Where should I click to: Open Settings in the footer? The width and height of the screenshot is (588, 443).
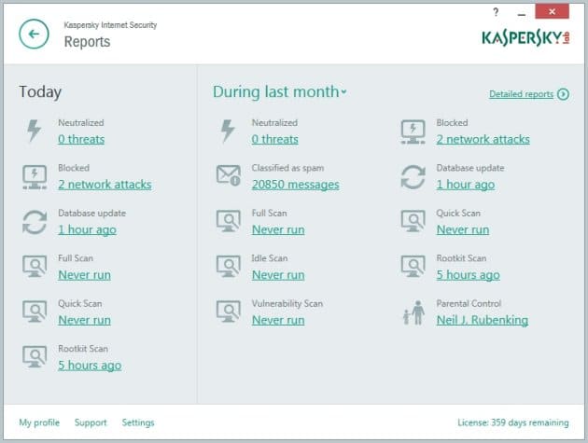138,422
